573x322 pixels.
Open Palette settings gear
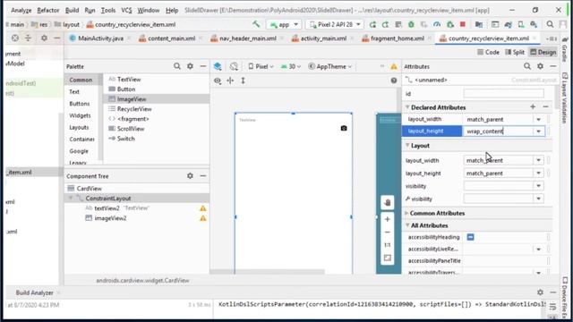[x=190, y=66]
